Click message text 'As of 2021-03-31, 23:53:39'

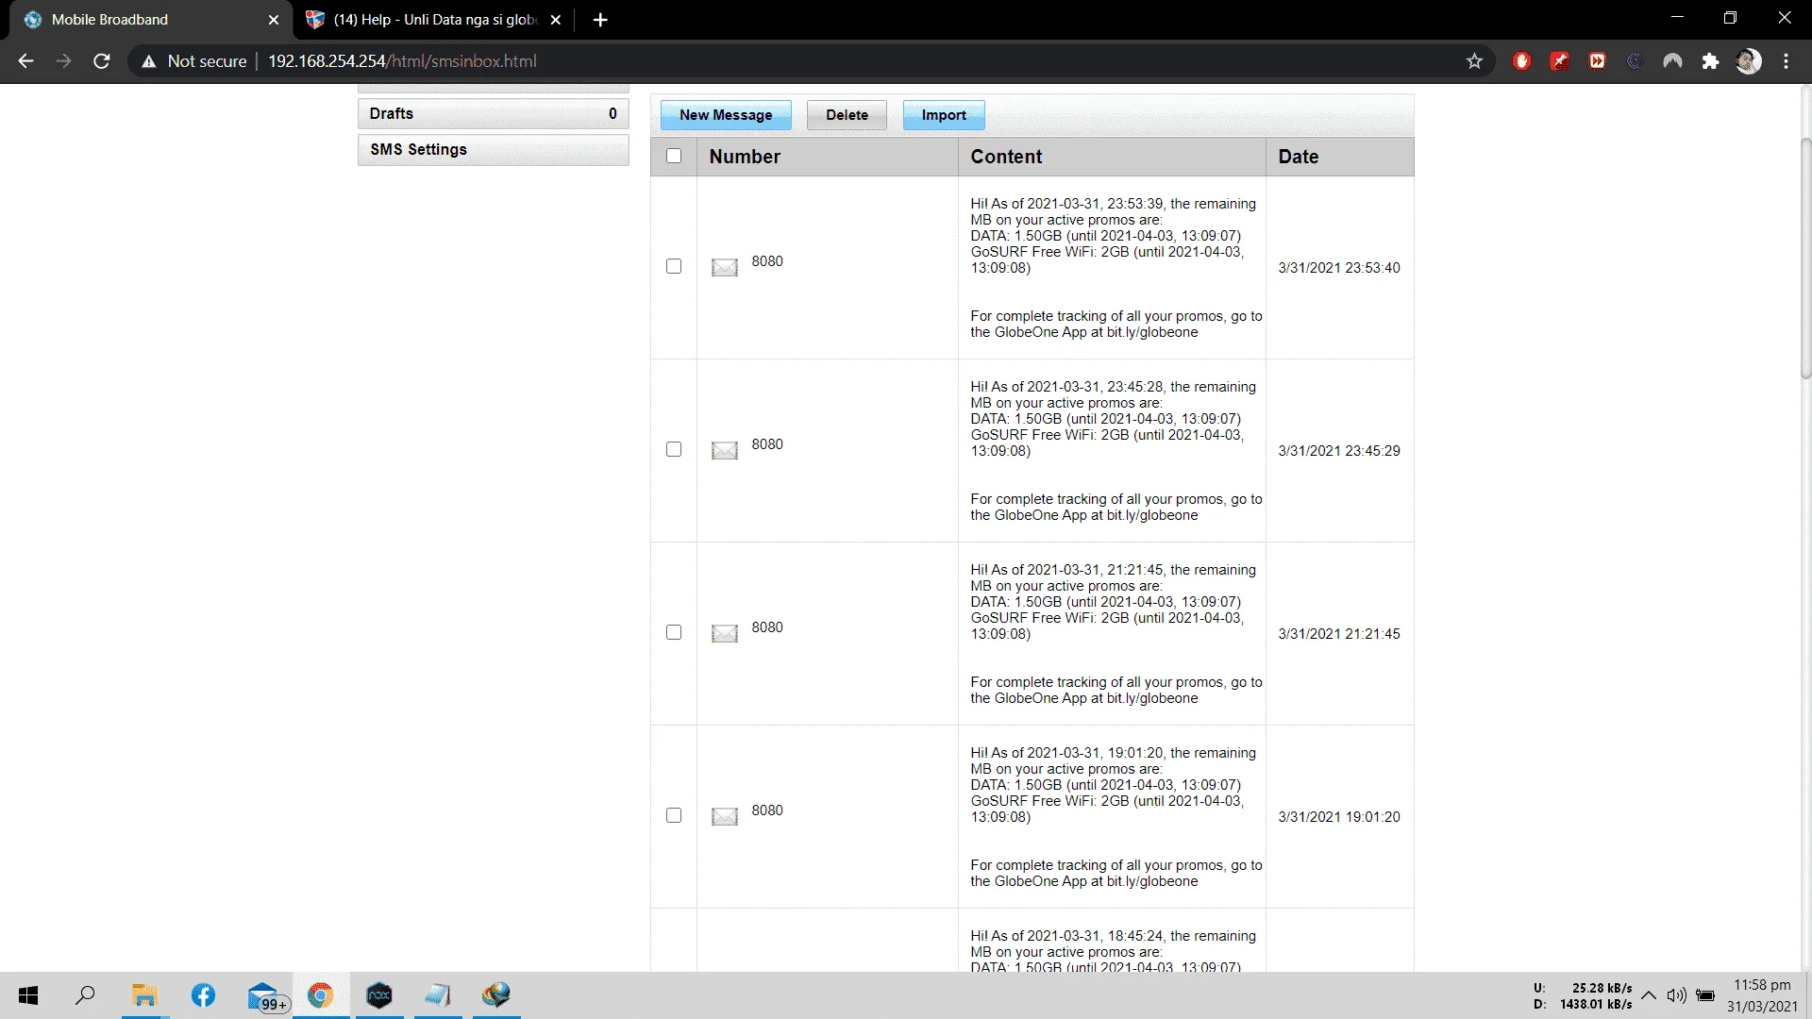[x=1077, y=204]
